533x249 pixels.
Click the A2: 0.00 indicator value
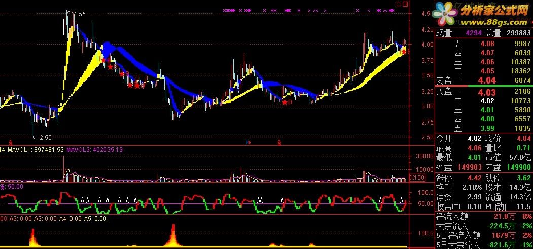pos(20,219)
